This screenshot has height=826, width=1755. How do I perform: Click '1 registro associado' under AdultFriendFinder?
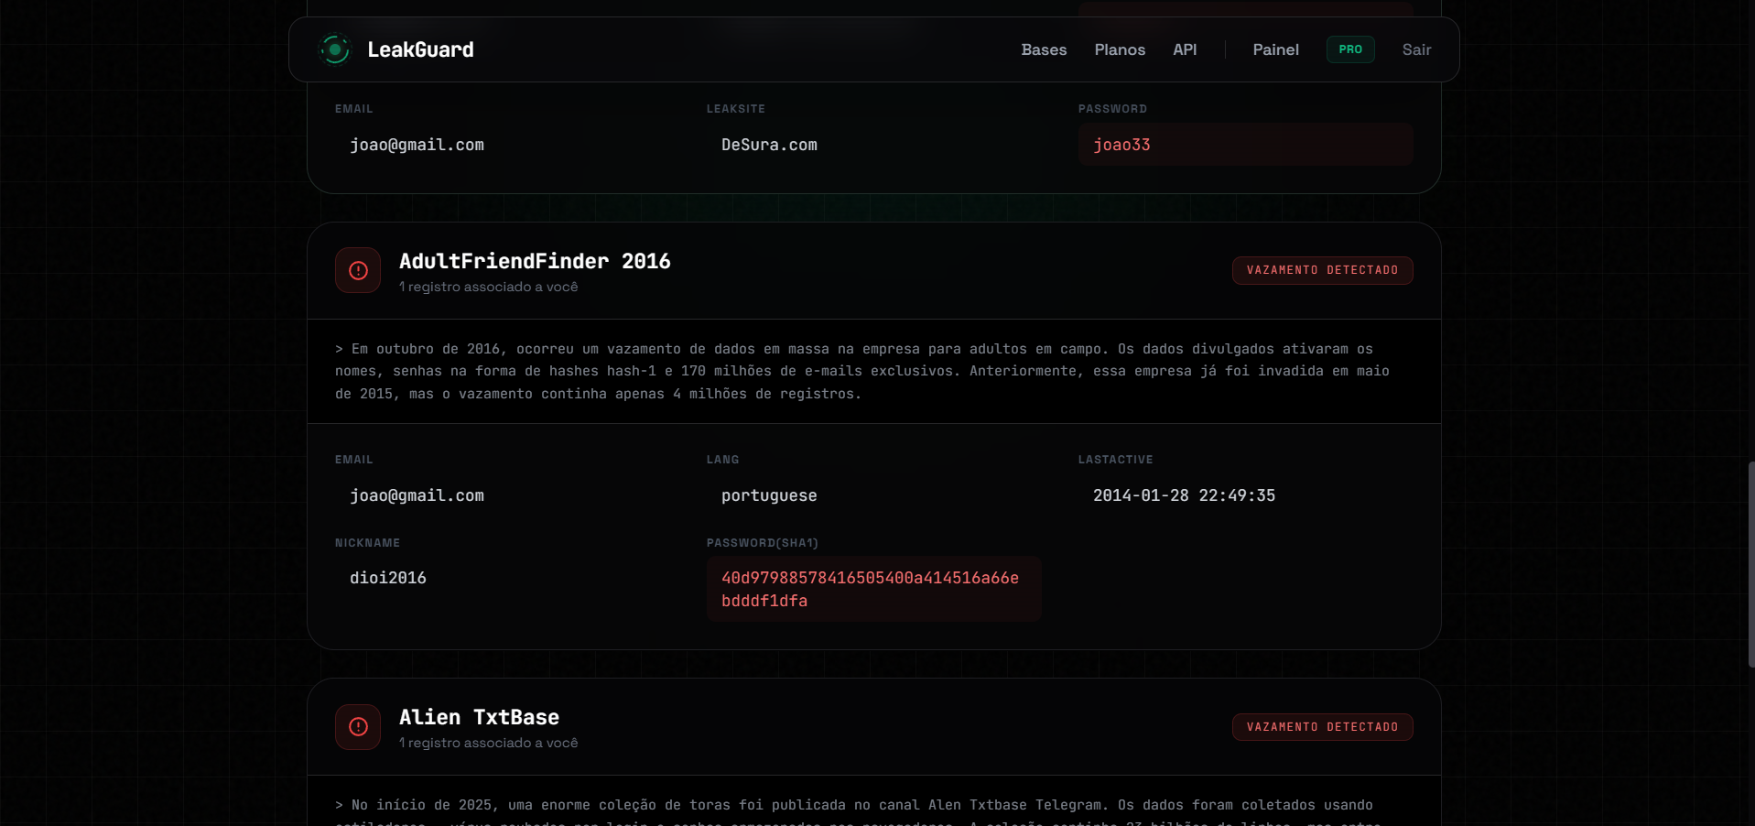pos(488,287)
